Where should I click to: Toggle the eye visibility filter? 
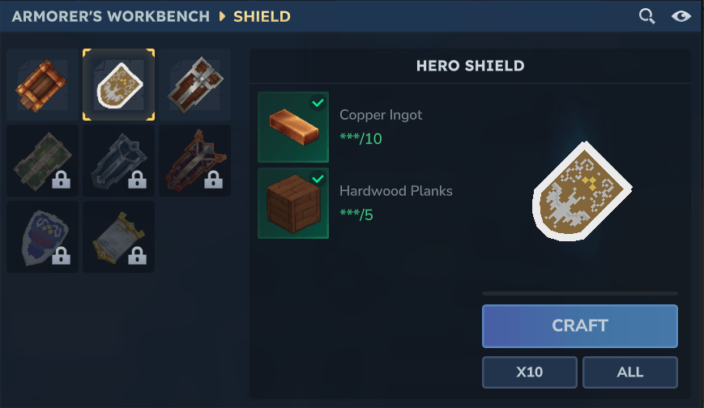681,16
